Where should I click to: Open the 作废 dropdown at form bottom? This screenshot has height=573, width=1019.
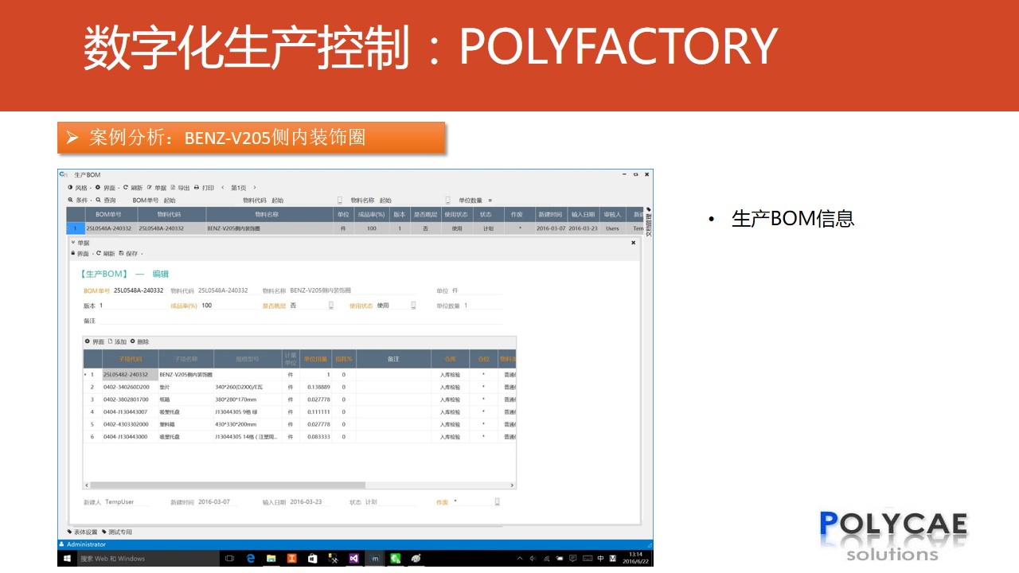(497, 502)
